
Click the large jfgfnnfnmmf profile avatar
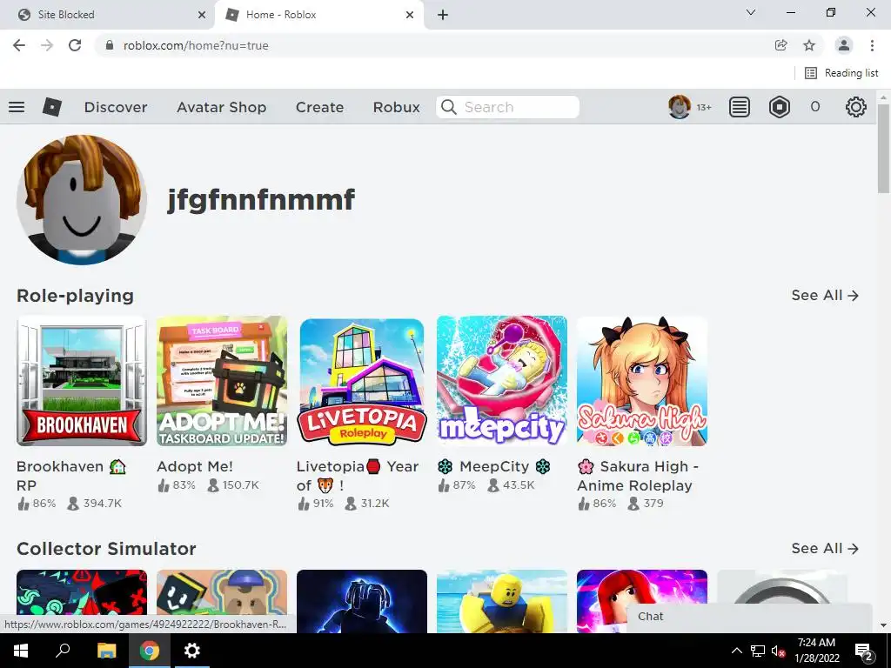[82, 199]
